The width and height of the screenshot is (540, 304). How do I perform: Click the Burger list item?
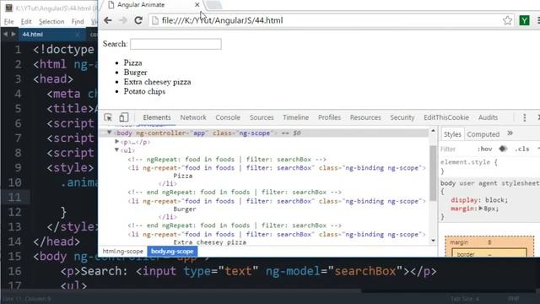135,73
